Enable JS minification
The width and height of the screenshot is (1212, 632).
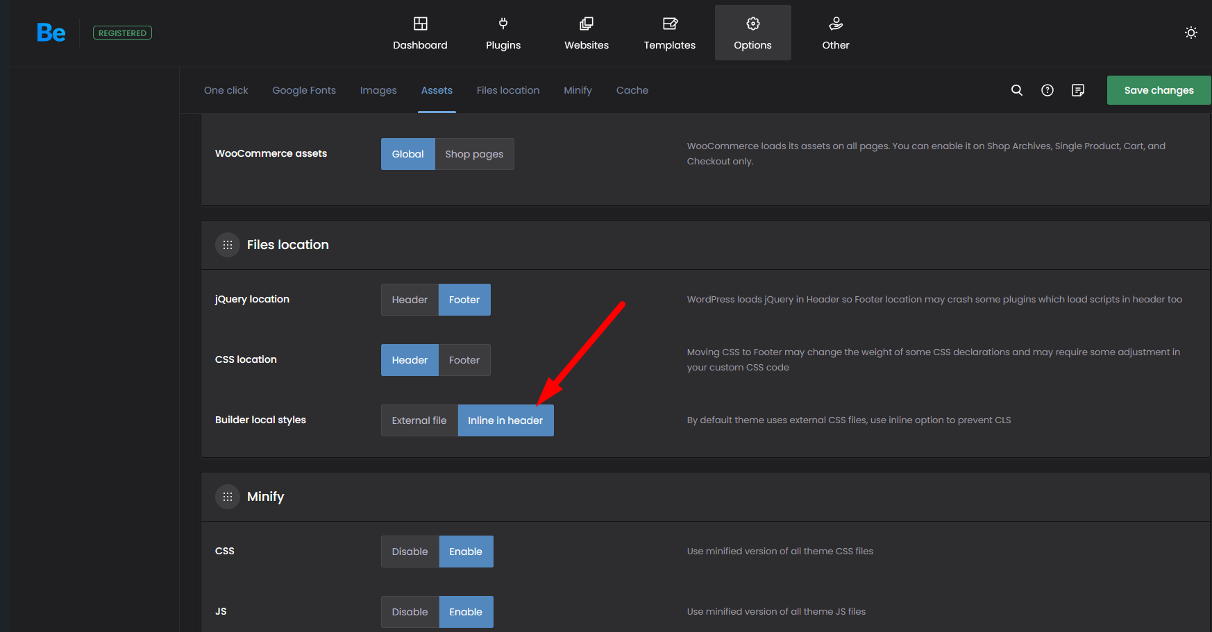tap(466, 612)
